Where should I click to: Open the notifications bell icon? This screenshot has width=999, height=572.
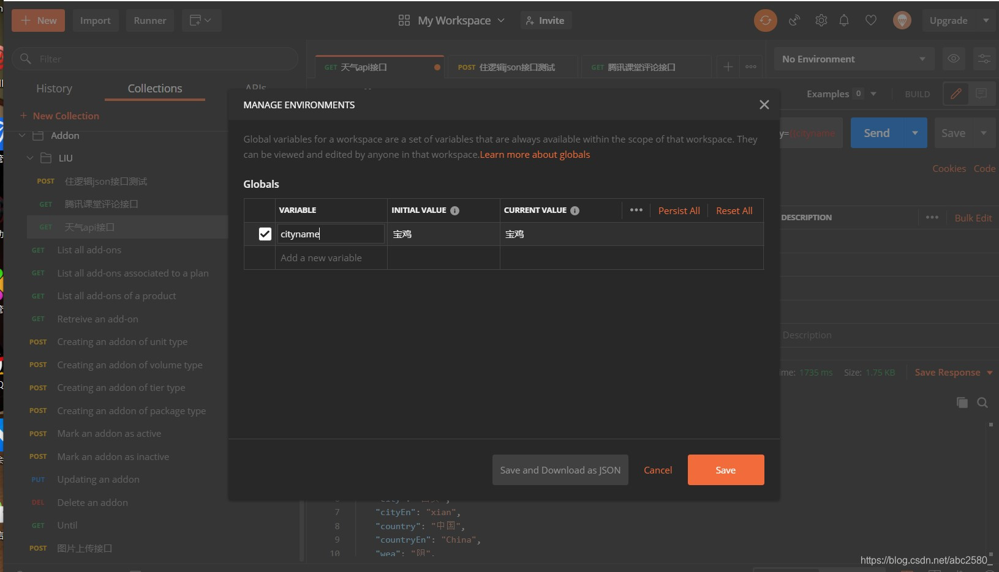click(x=844, y=20)
